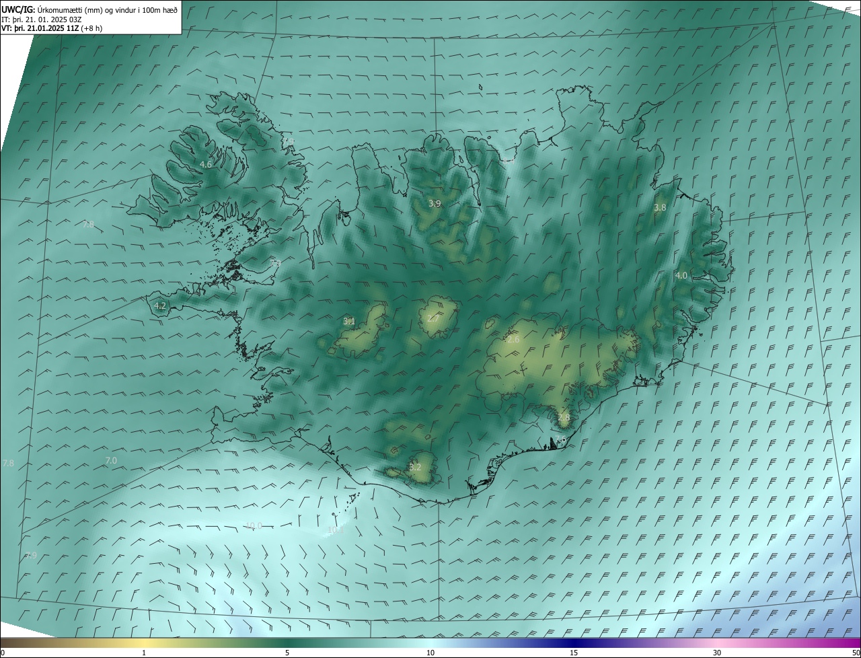Click the VT valid time line
The height and width of the screenshot is (658, 861).
point(52,28)
